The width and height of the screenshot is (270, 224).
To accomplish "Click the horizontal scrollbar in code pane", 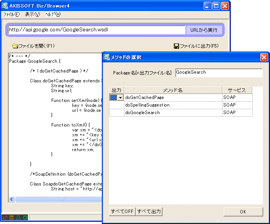I will pos(57,199).
